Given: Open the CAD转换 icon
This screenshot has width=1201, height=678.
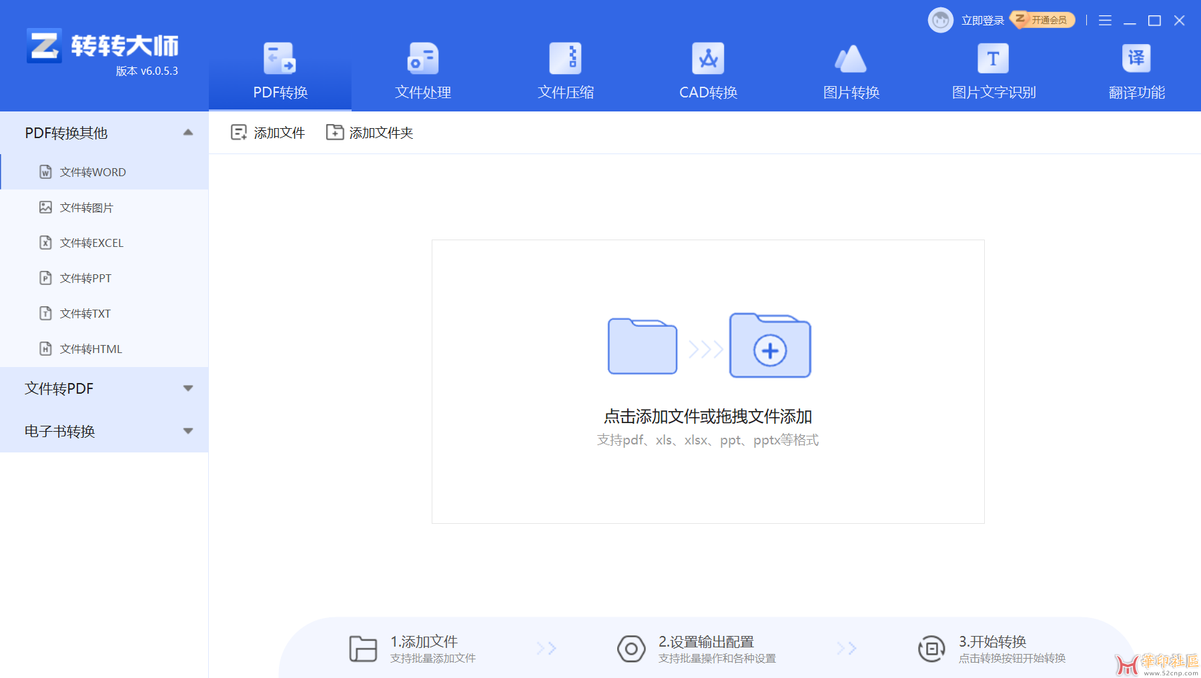Looking at the screenshot, I should point(708,59).
